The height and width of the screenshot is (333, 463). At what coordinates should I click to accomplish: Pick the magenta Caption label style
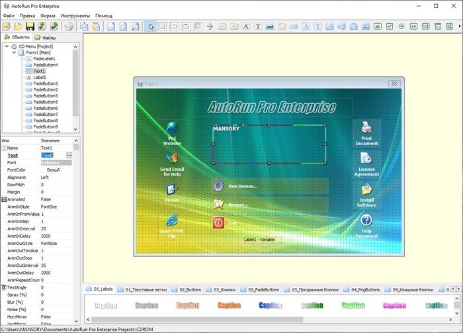coord(394,305)
